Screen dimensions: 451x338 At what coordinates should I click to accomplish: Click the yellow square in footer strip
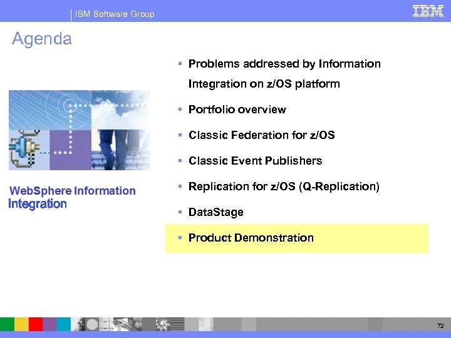21,324
